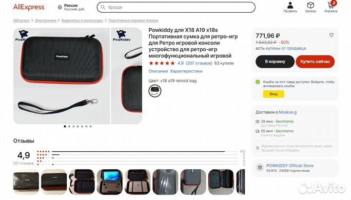The image size is (351, 200).
Task: Select the second image carousel dot
Action: 69,126
